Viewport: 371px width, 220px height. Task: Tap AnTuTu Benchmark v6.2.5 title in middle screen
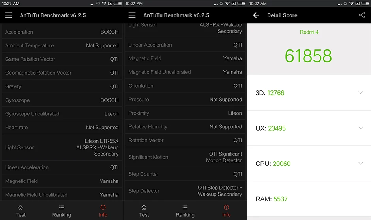coord(176,15)
